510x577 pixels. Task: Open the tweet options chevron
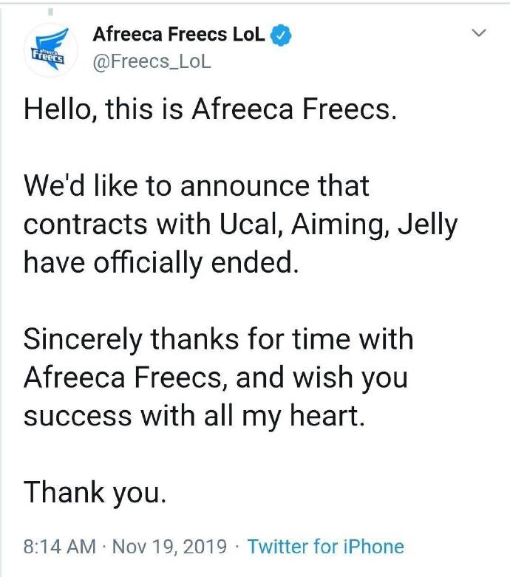click(479, 33)
